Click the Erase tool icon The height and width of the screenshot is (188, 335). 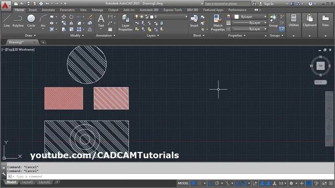click(x=90, y=17)
